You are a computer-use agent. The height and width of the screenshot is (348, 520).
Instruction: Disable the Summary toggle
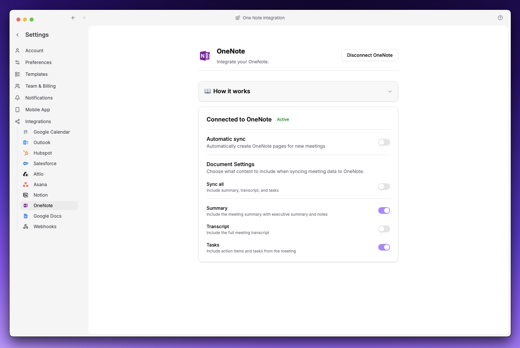pyautogui.click(x=384, y=210)
